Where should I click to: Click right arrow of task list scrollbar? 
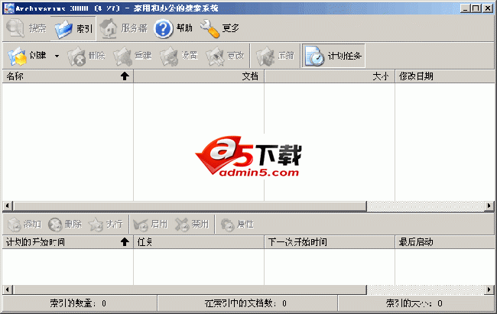coord(489,290)
